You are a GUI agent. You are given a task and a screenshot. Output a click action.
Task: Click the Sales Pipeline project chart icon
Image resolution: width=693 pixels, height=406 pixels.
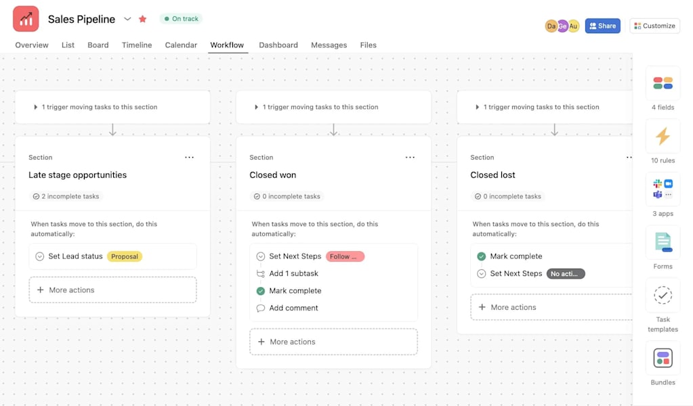(x=26, y=19)
